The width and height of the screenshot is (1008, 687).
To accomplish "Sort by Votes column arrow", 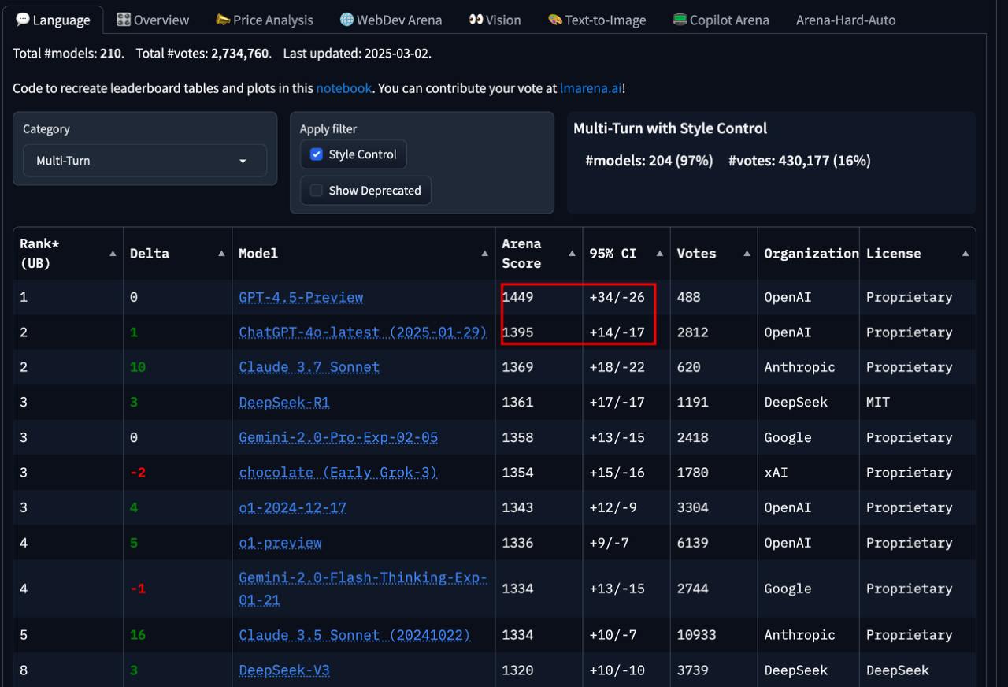I will (747, 254).
